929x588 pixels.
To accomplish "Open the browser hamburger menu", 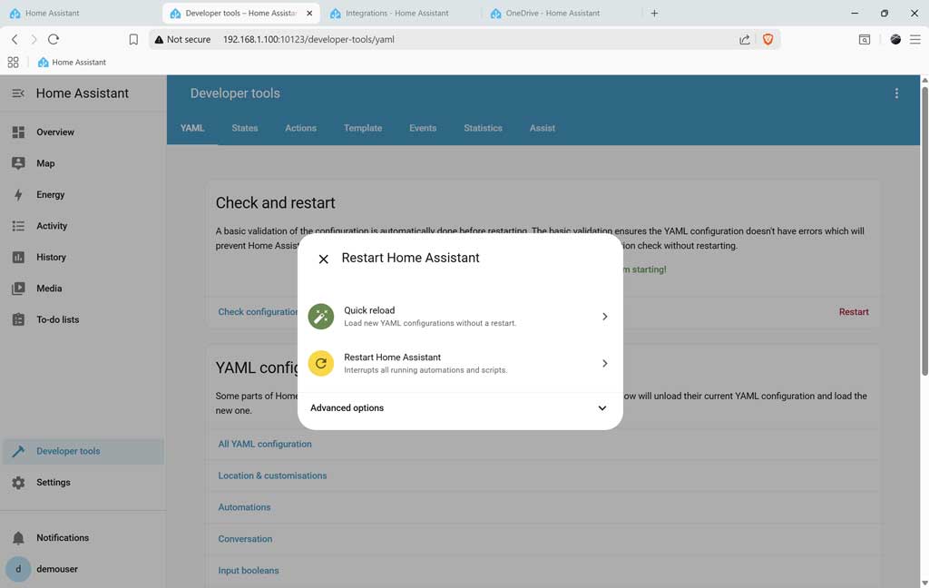I will click(915, 39).
